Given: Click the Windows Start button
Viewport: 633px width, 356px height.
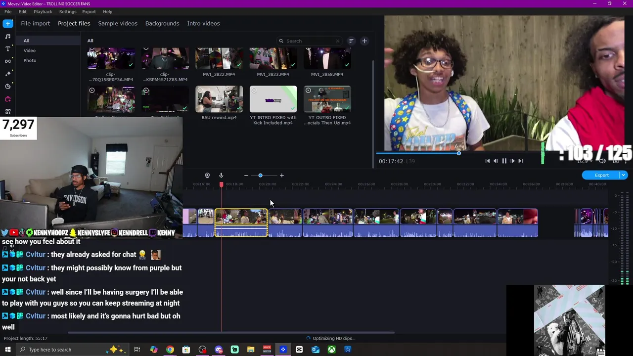Looking at the screenshot, I should coord(8,350).
